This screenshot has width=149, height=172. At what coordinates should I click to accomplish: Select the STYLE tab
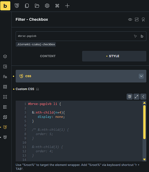click(114, 56)
